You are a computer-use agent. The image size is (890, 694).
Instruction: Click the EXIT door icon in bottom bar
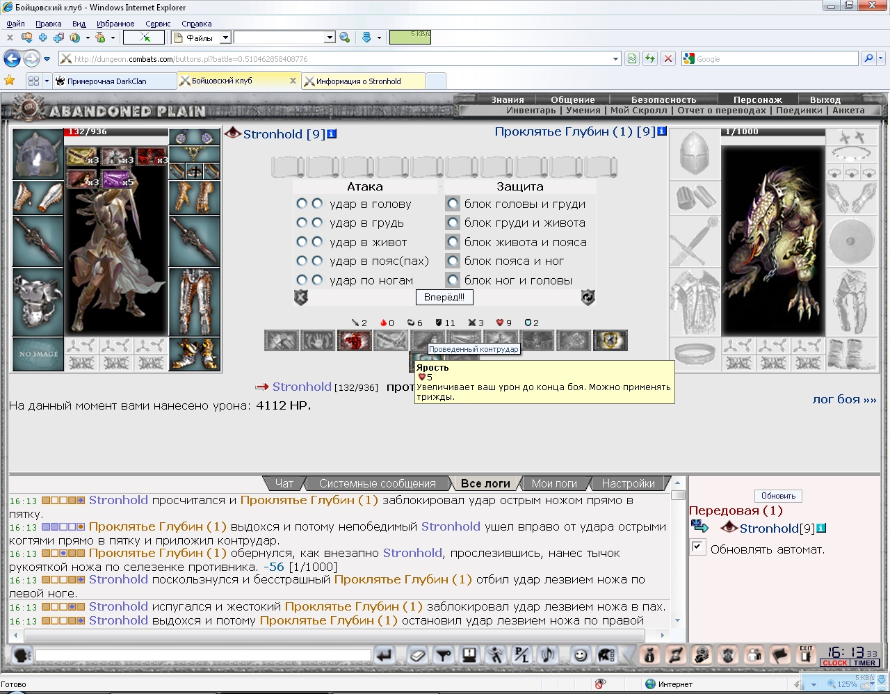[x=805, y=654]
